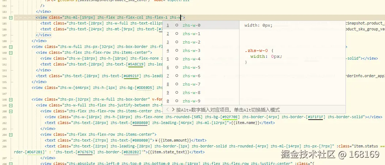Click the #60921F color value on line 194

pos(131,76)
